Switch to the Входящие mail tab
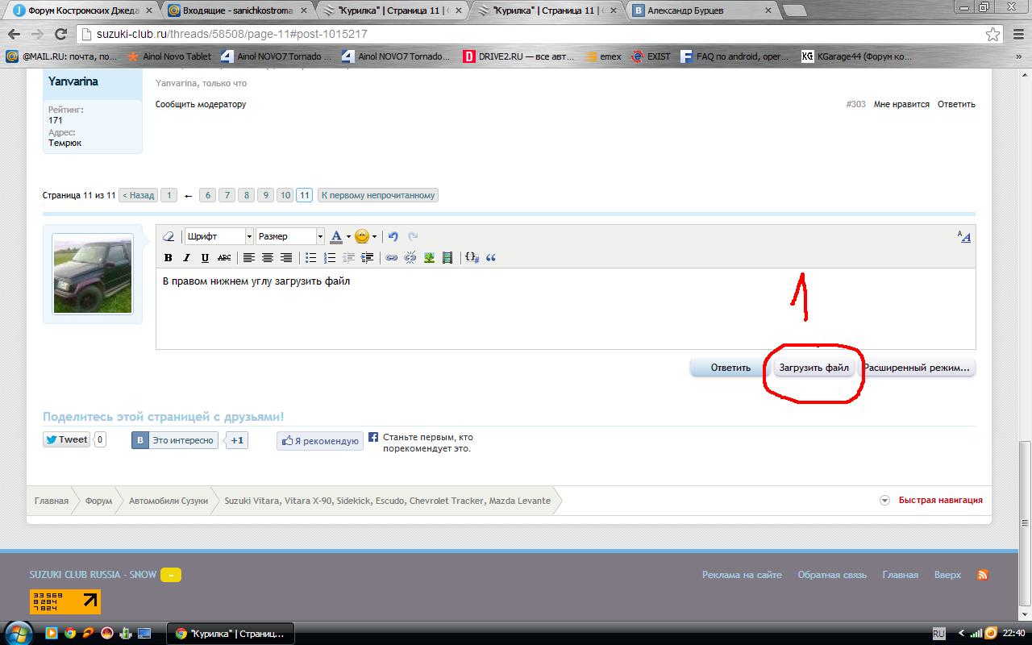The image size is (1032, 645). pos(234,11)
